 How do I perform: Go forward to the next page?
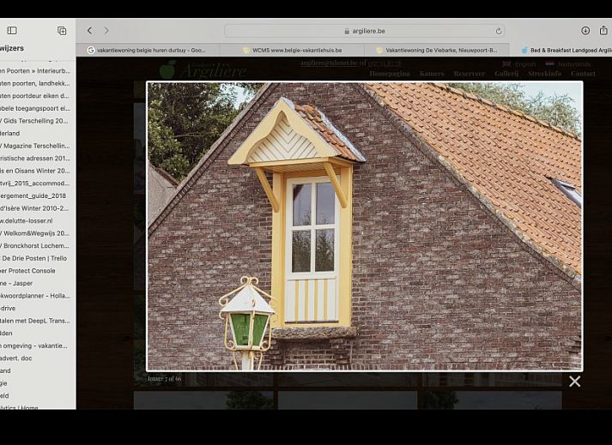[106, 31]
